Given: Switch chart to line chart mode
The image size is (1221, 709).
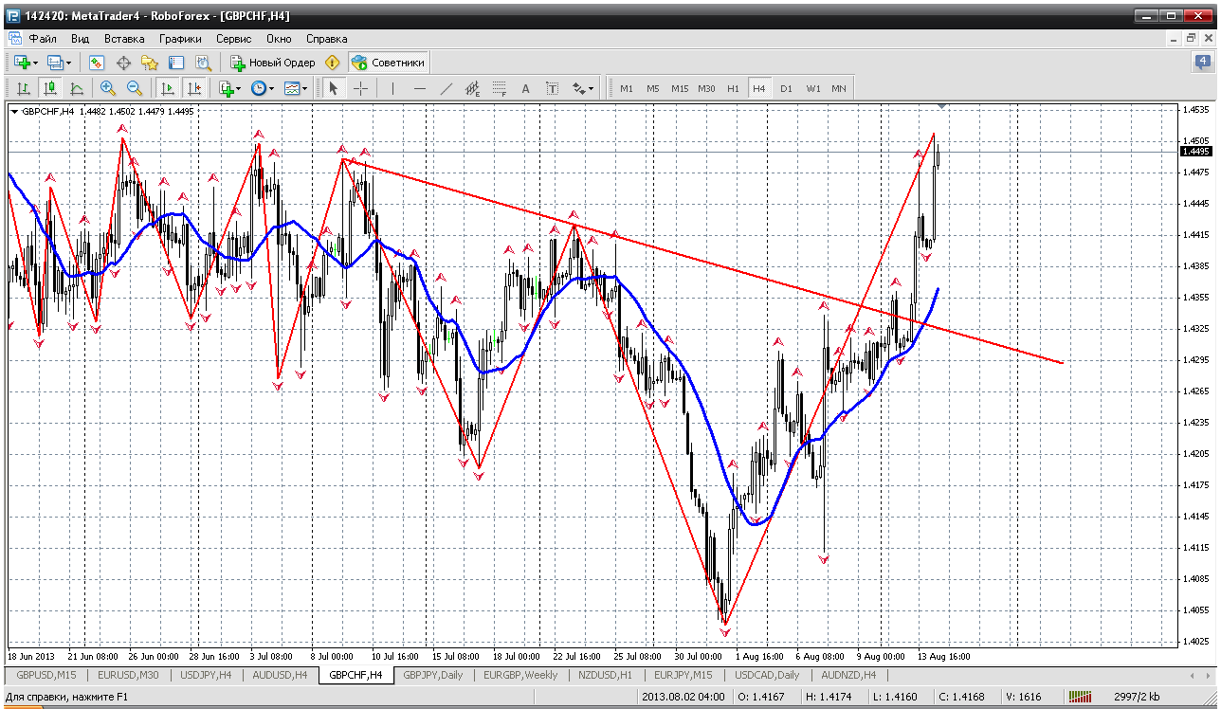Looking at the screenshot, I should tap(77, 88).
